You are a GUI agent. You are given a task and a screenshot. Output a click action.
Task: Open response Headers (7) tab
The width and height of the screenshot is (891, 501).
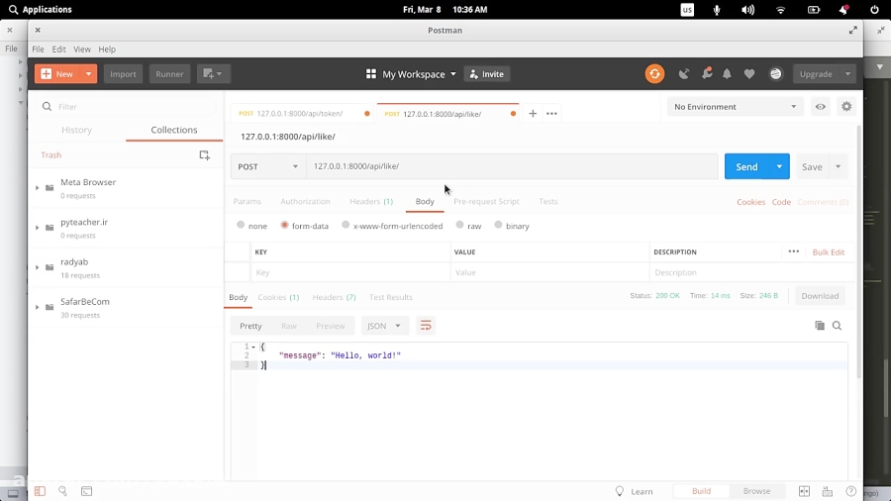click(x=335, y=297)
